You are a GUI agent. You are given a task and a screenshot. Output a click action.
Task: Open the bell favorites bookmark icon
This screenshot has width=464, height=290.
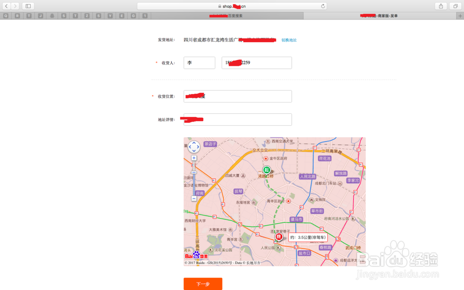pos(52,16)
